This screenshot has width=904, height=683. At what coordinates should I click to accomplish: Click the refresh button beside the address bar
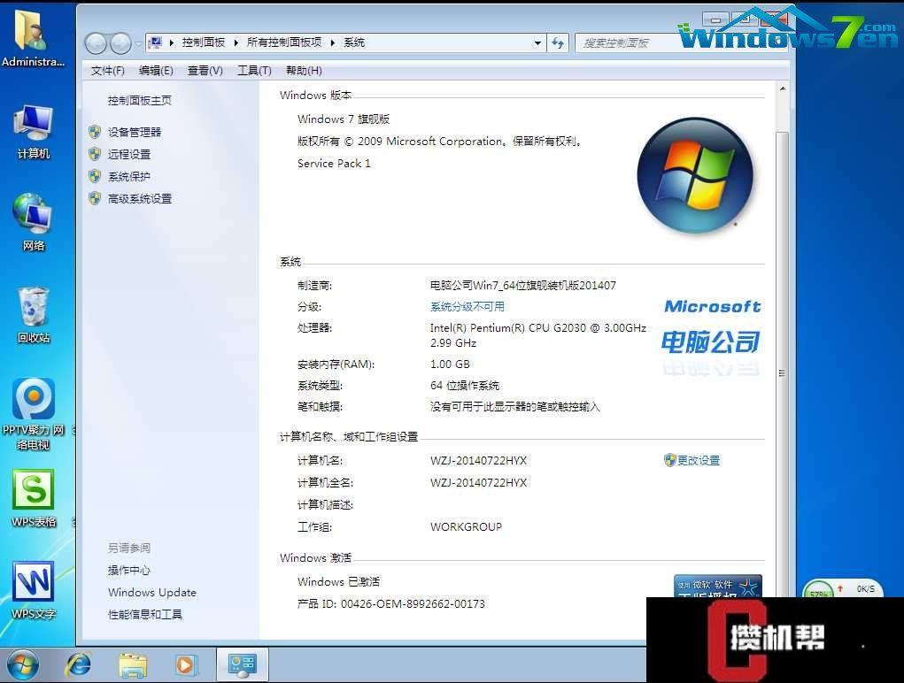coord(558,42)
